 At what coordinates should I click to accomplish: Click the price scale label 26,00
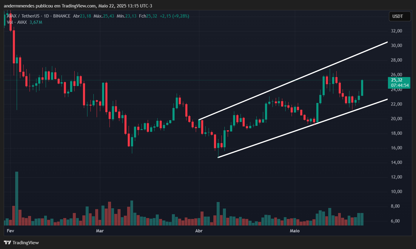(397, 75)
